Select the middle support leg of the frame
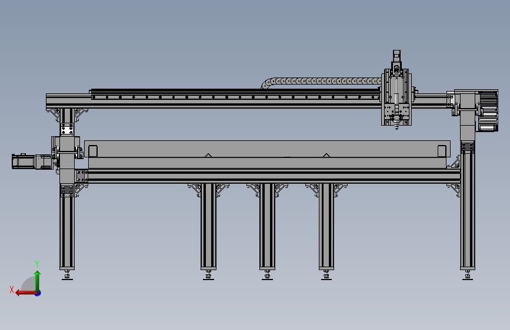The width and height of the screenshot is (510, 330). click(x=268, y=227)
